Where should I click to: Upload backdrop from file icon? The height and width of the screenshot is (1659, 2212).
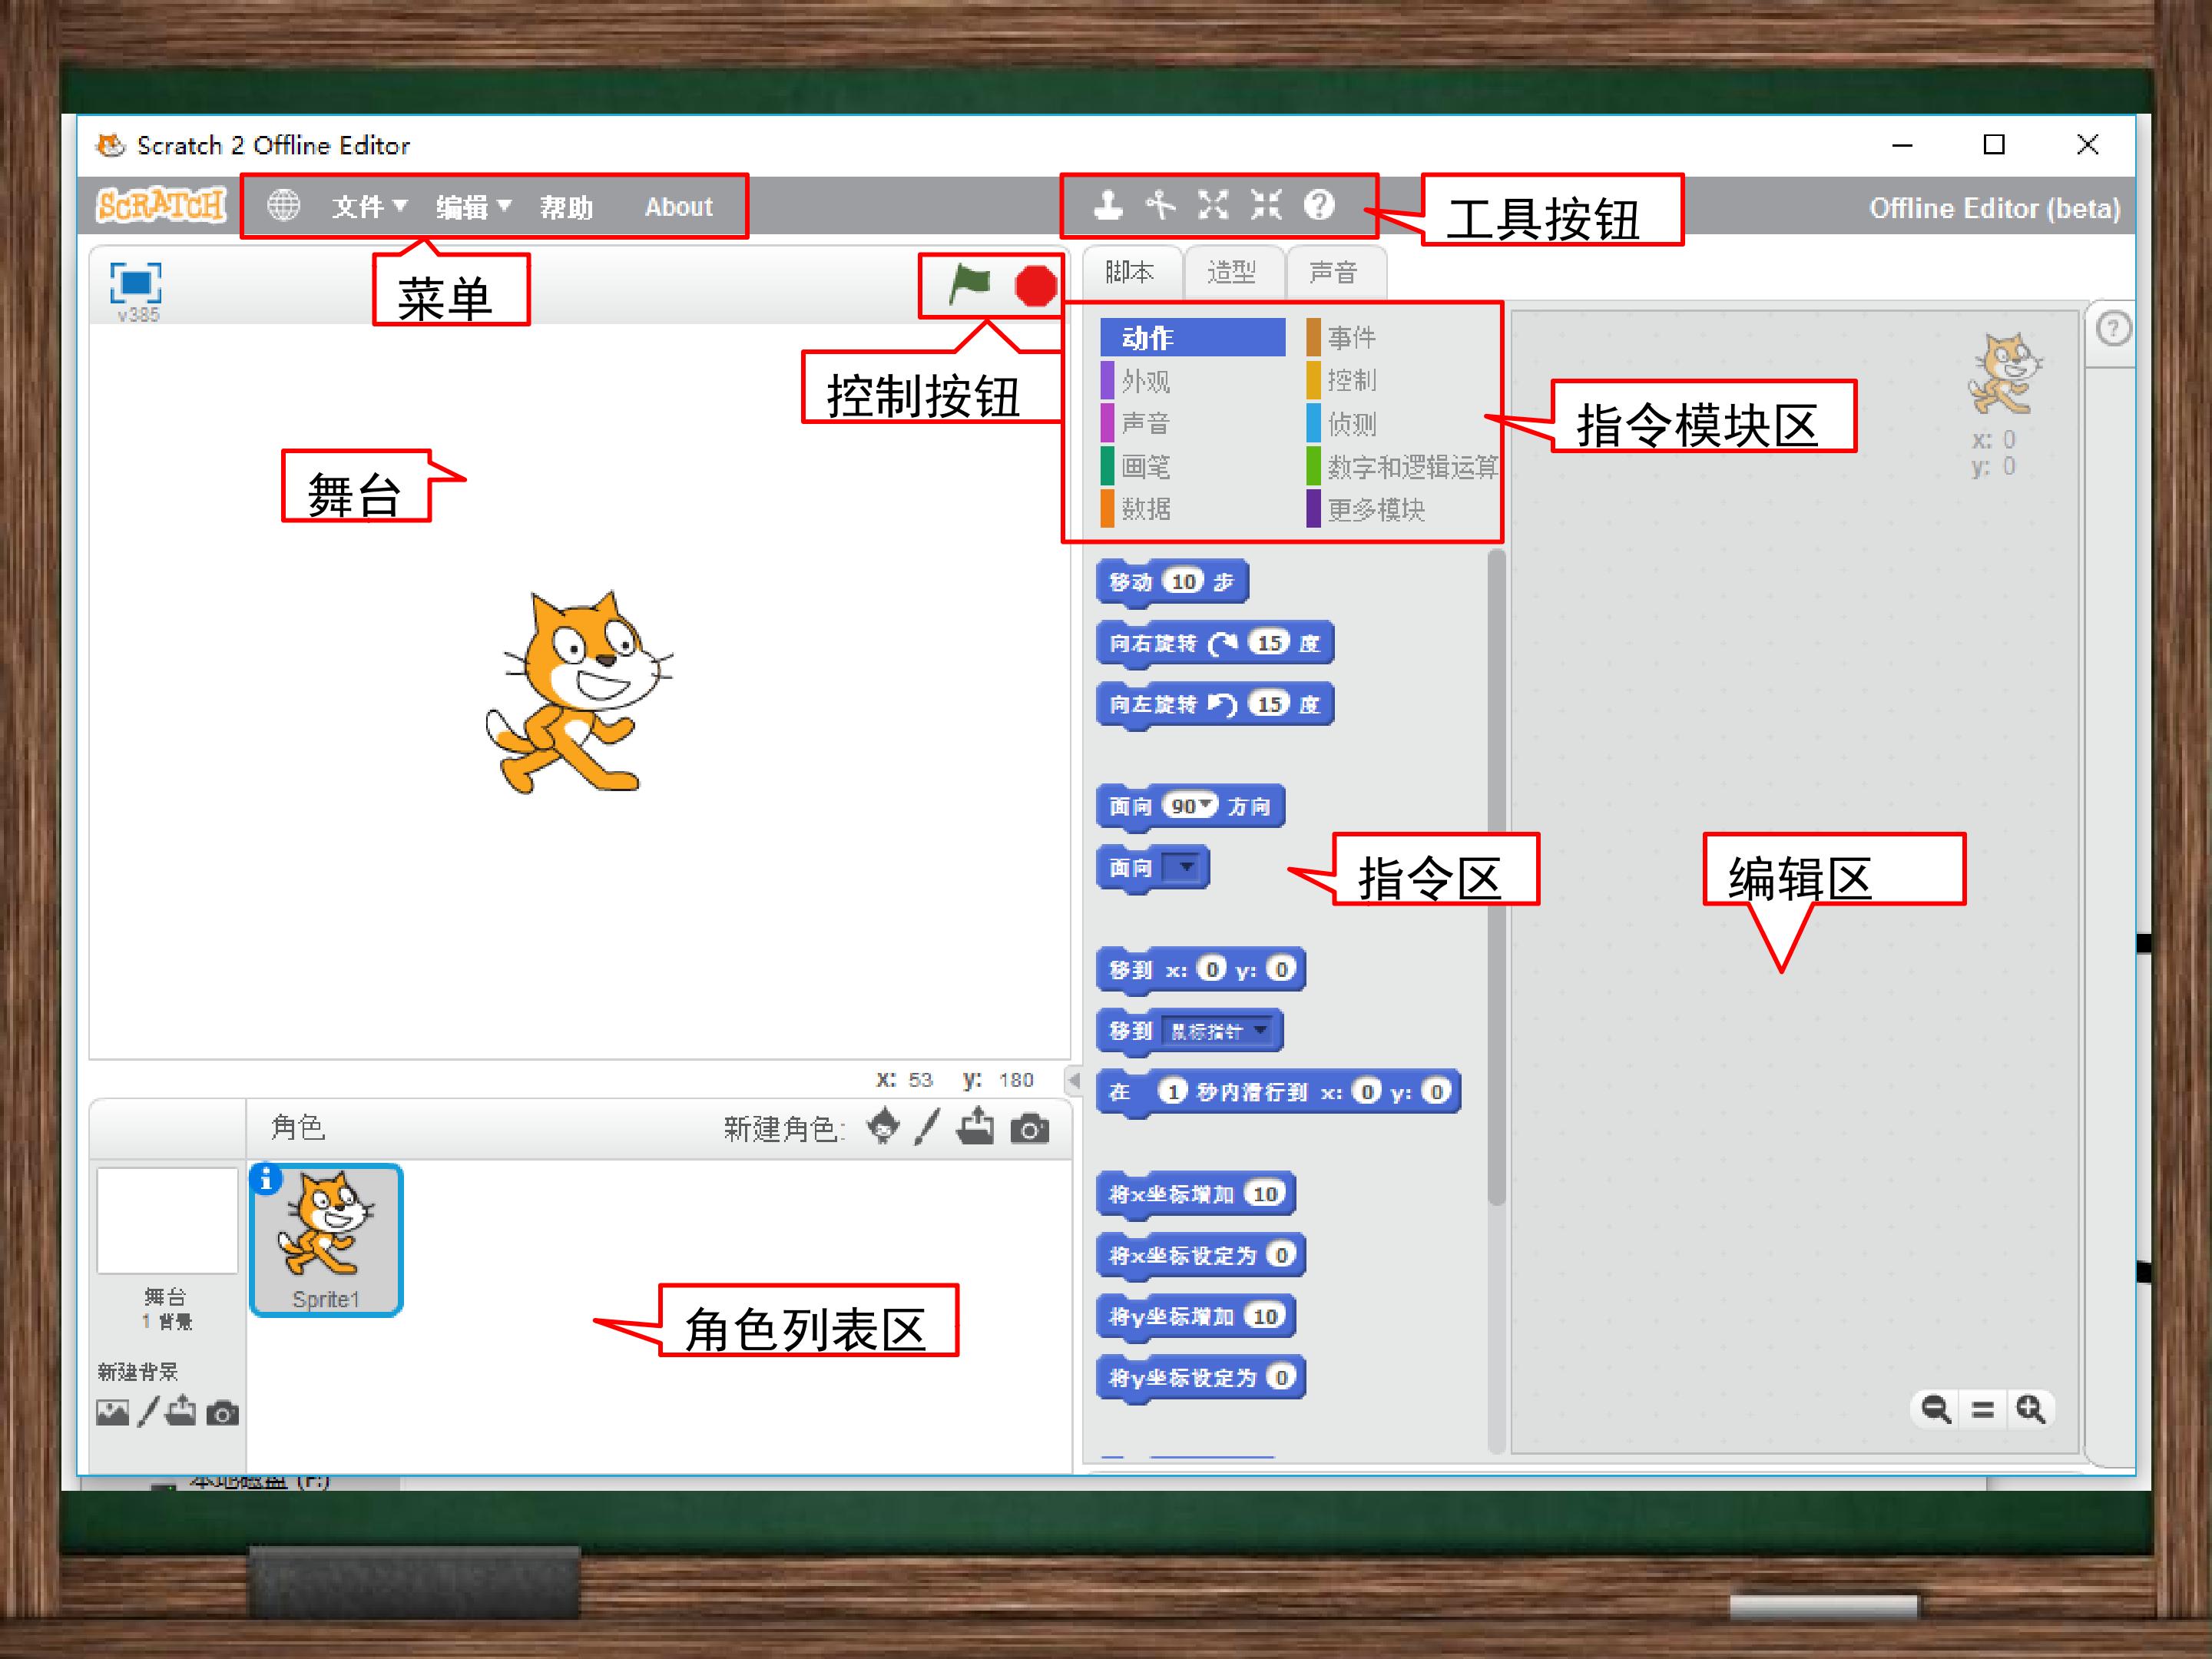point(181,1411)
